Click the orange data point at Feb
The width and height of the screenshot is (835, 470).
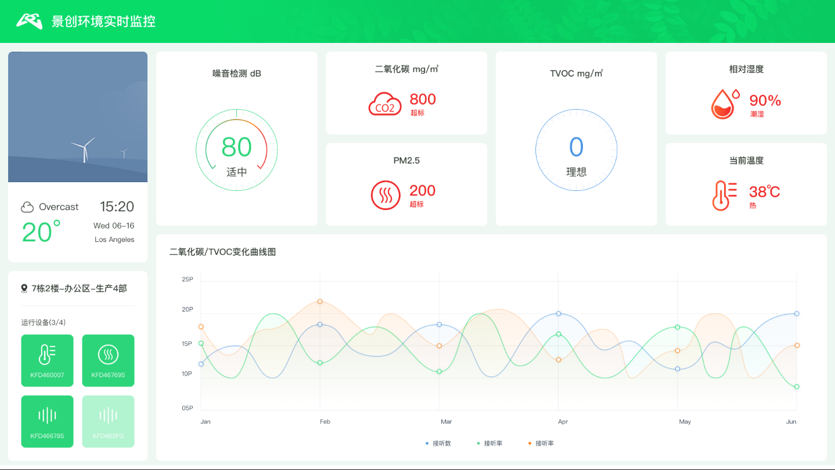click(x=320, y=302)
